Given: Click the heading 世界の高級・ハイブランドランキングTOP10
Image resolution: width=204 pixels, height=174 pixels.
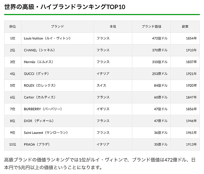Looking at the screenshot, I should click(65, 7).
